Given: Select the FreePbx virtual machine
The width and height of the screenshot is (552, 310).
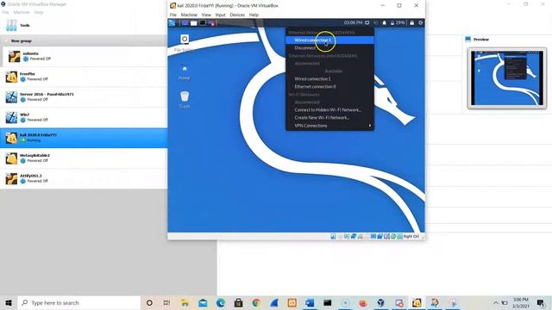Looking at the screenshot, I should [84, 77].
